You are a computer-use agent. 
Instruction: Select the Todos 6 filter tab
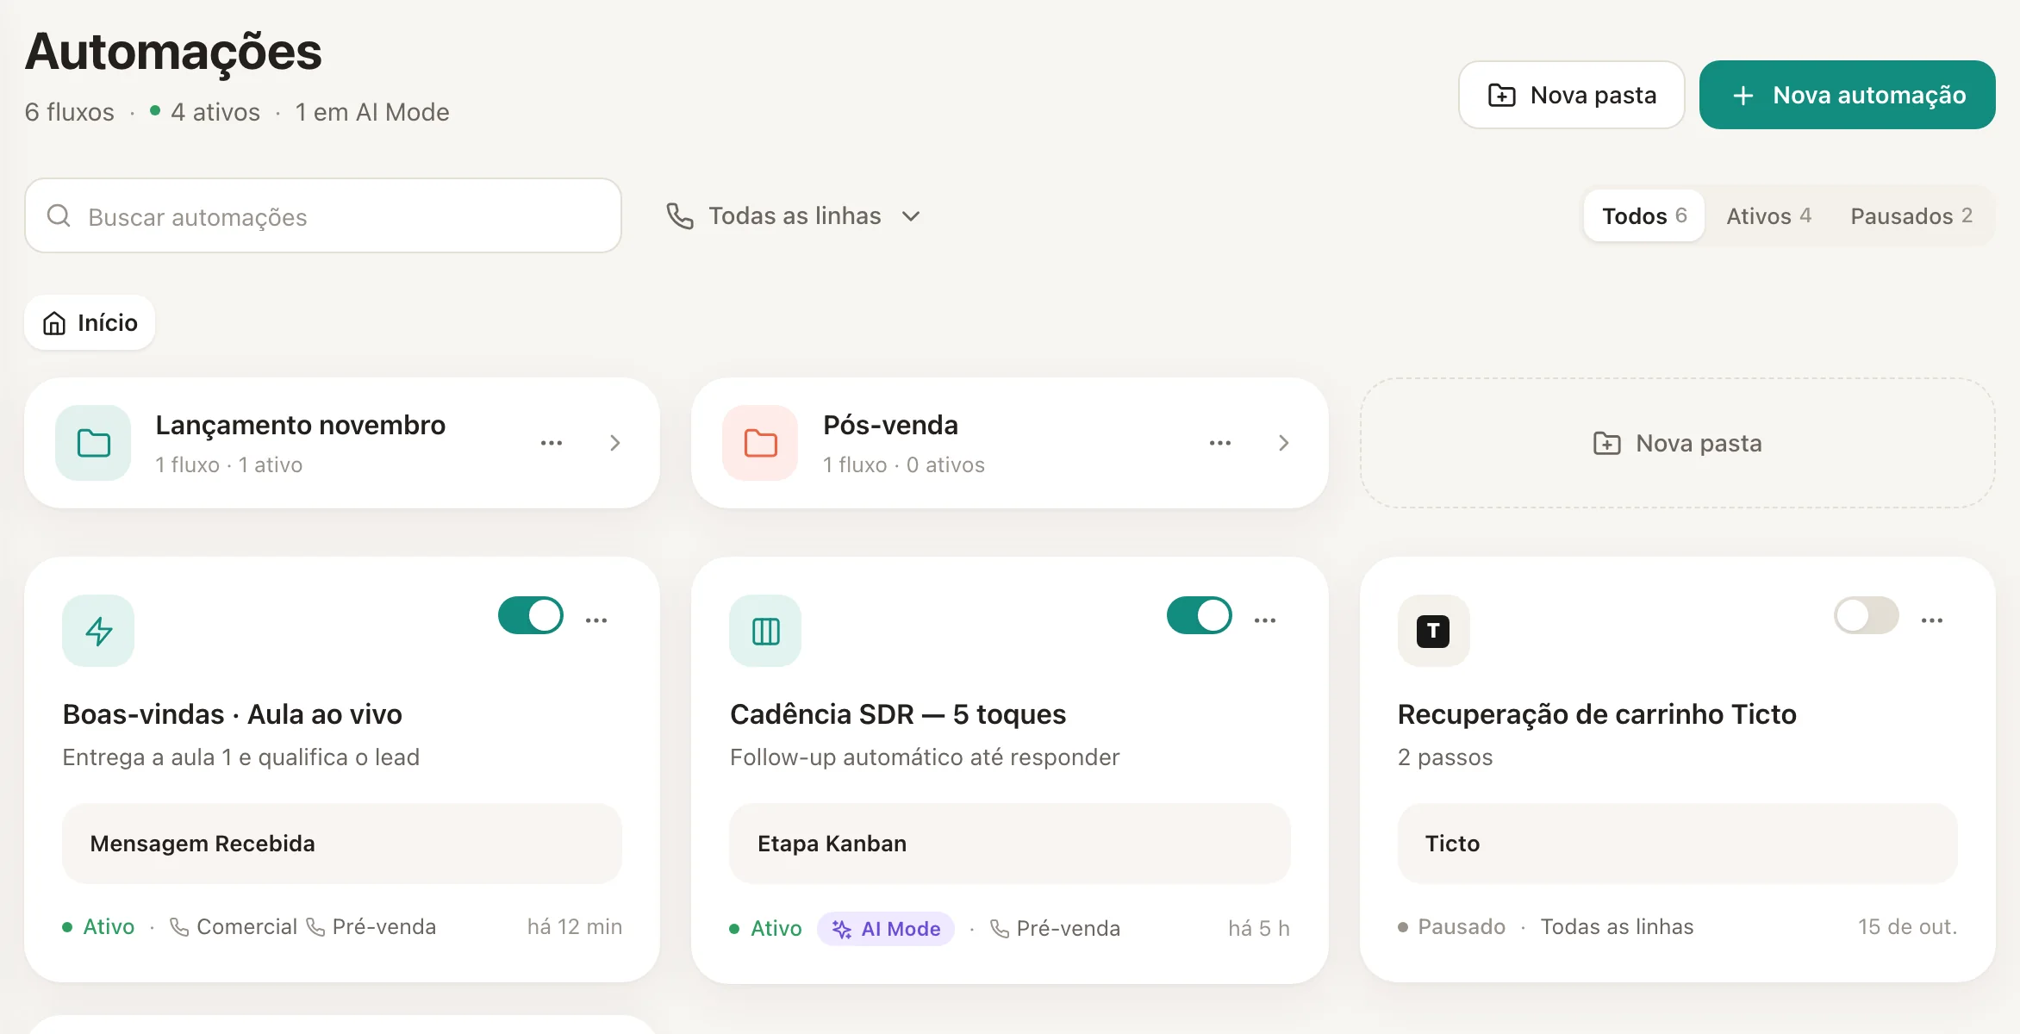[x=1643, y=215]
